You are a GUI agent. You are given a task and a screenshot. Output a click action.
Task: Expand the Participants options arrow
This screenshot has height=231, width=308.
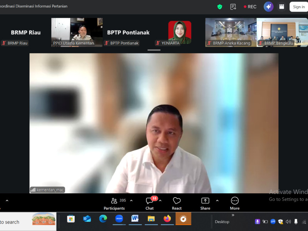pyautogui.click(x=131, y=201)
